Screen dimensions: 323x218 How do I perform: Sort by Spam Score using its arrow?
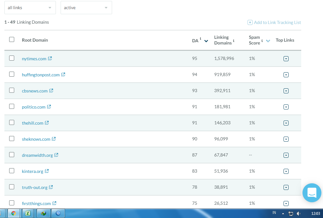268,41
